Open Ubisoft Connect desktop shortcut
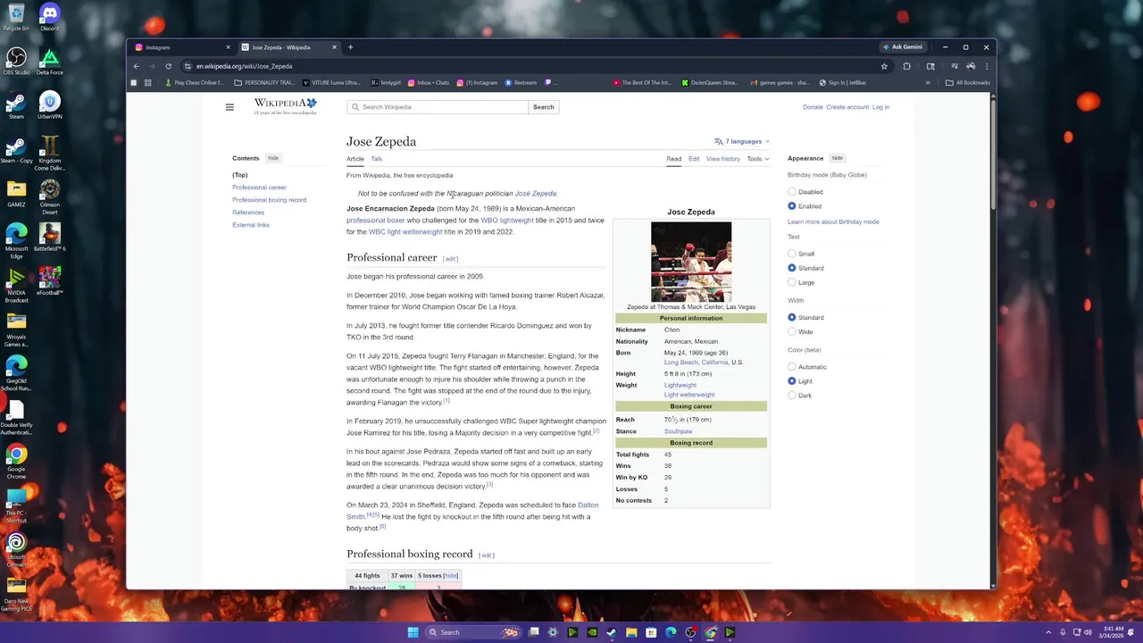This screenshot has height=643, width=1143. click(x=16, y=548)
